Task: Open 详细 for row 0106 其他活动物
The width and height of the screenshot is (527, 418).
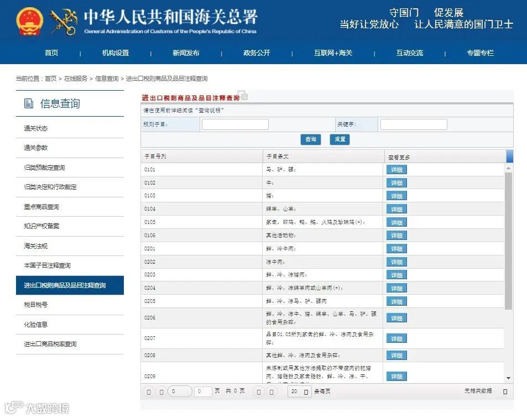Action: coord(396,236)
